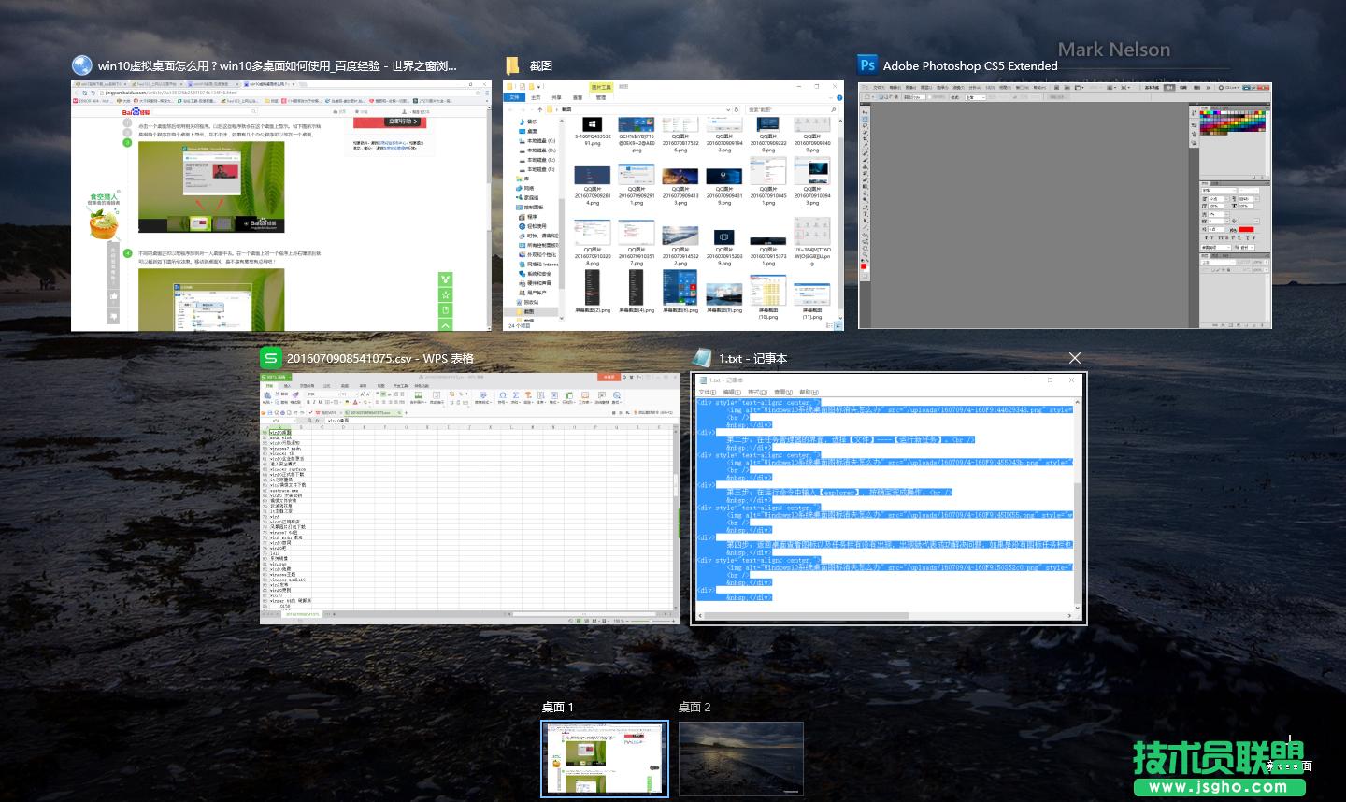Viewport: 1346px width, 802px height.
Task: Open Explorer's address bar dropdown arrow
Action: tap(727, 109)
